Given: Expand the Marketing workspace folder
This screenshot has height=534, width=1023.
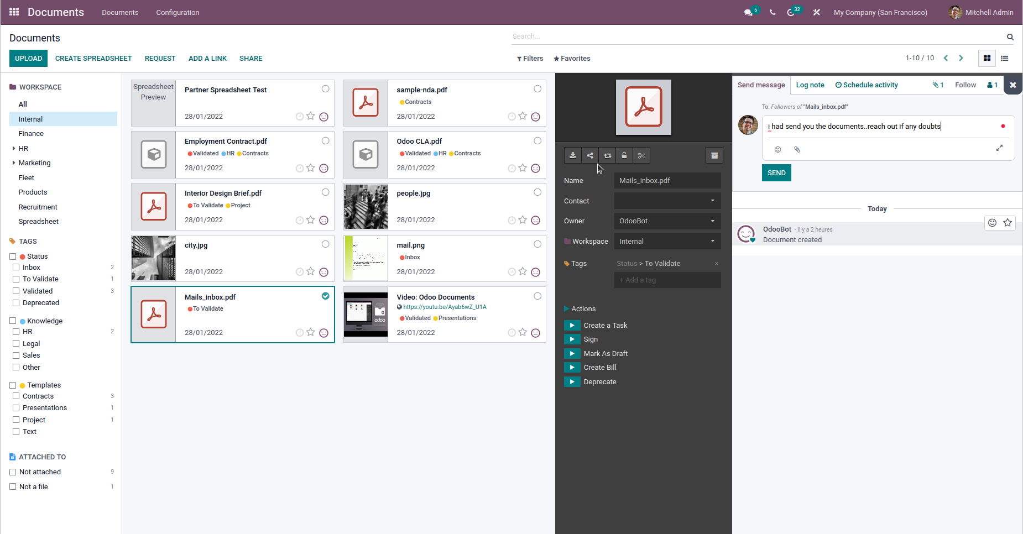Looking at the screenshot, I should 14,163.
